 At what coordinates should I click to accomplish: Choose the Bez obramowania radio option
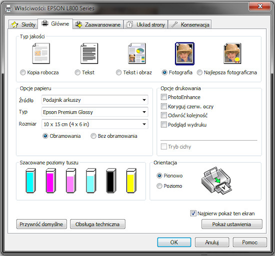[93, 136]
